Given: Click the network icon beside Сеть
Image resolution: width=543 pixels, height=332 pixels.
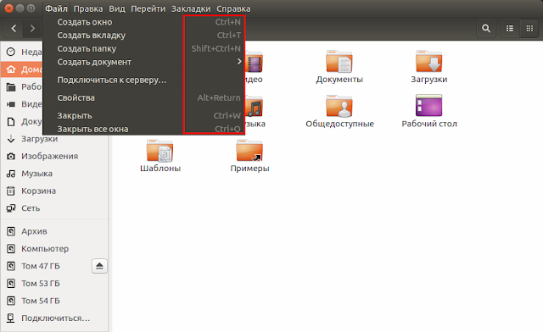Looking at the screenshot, I should pyautogui.click(x=11, y=207).
